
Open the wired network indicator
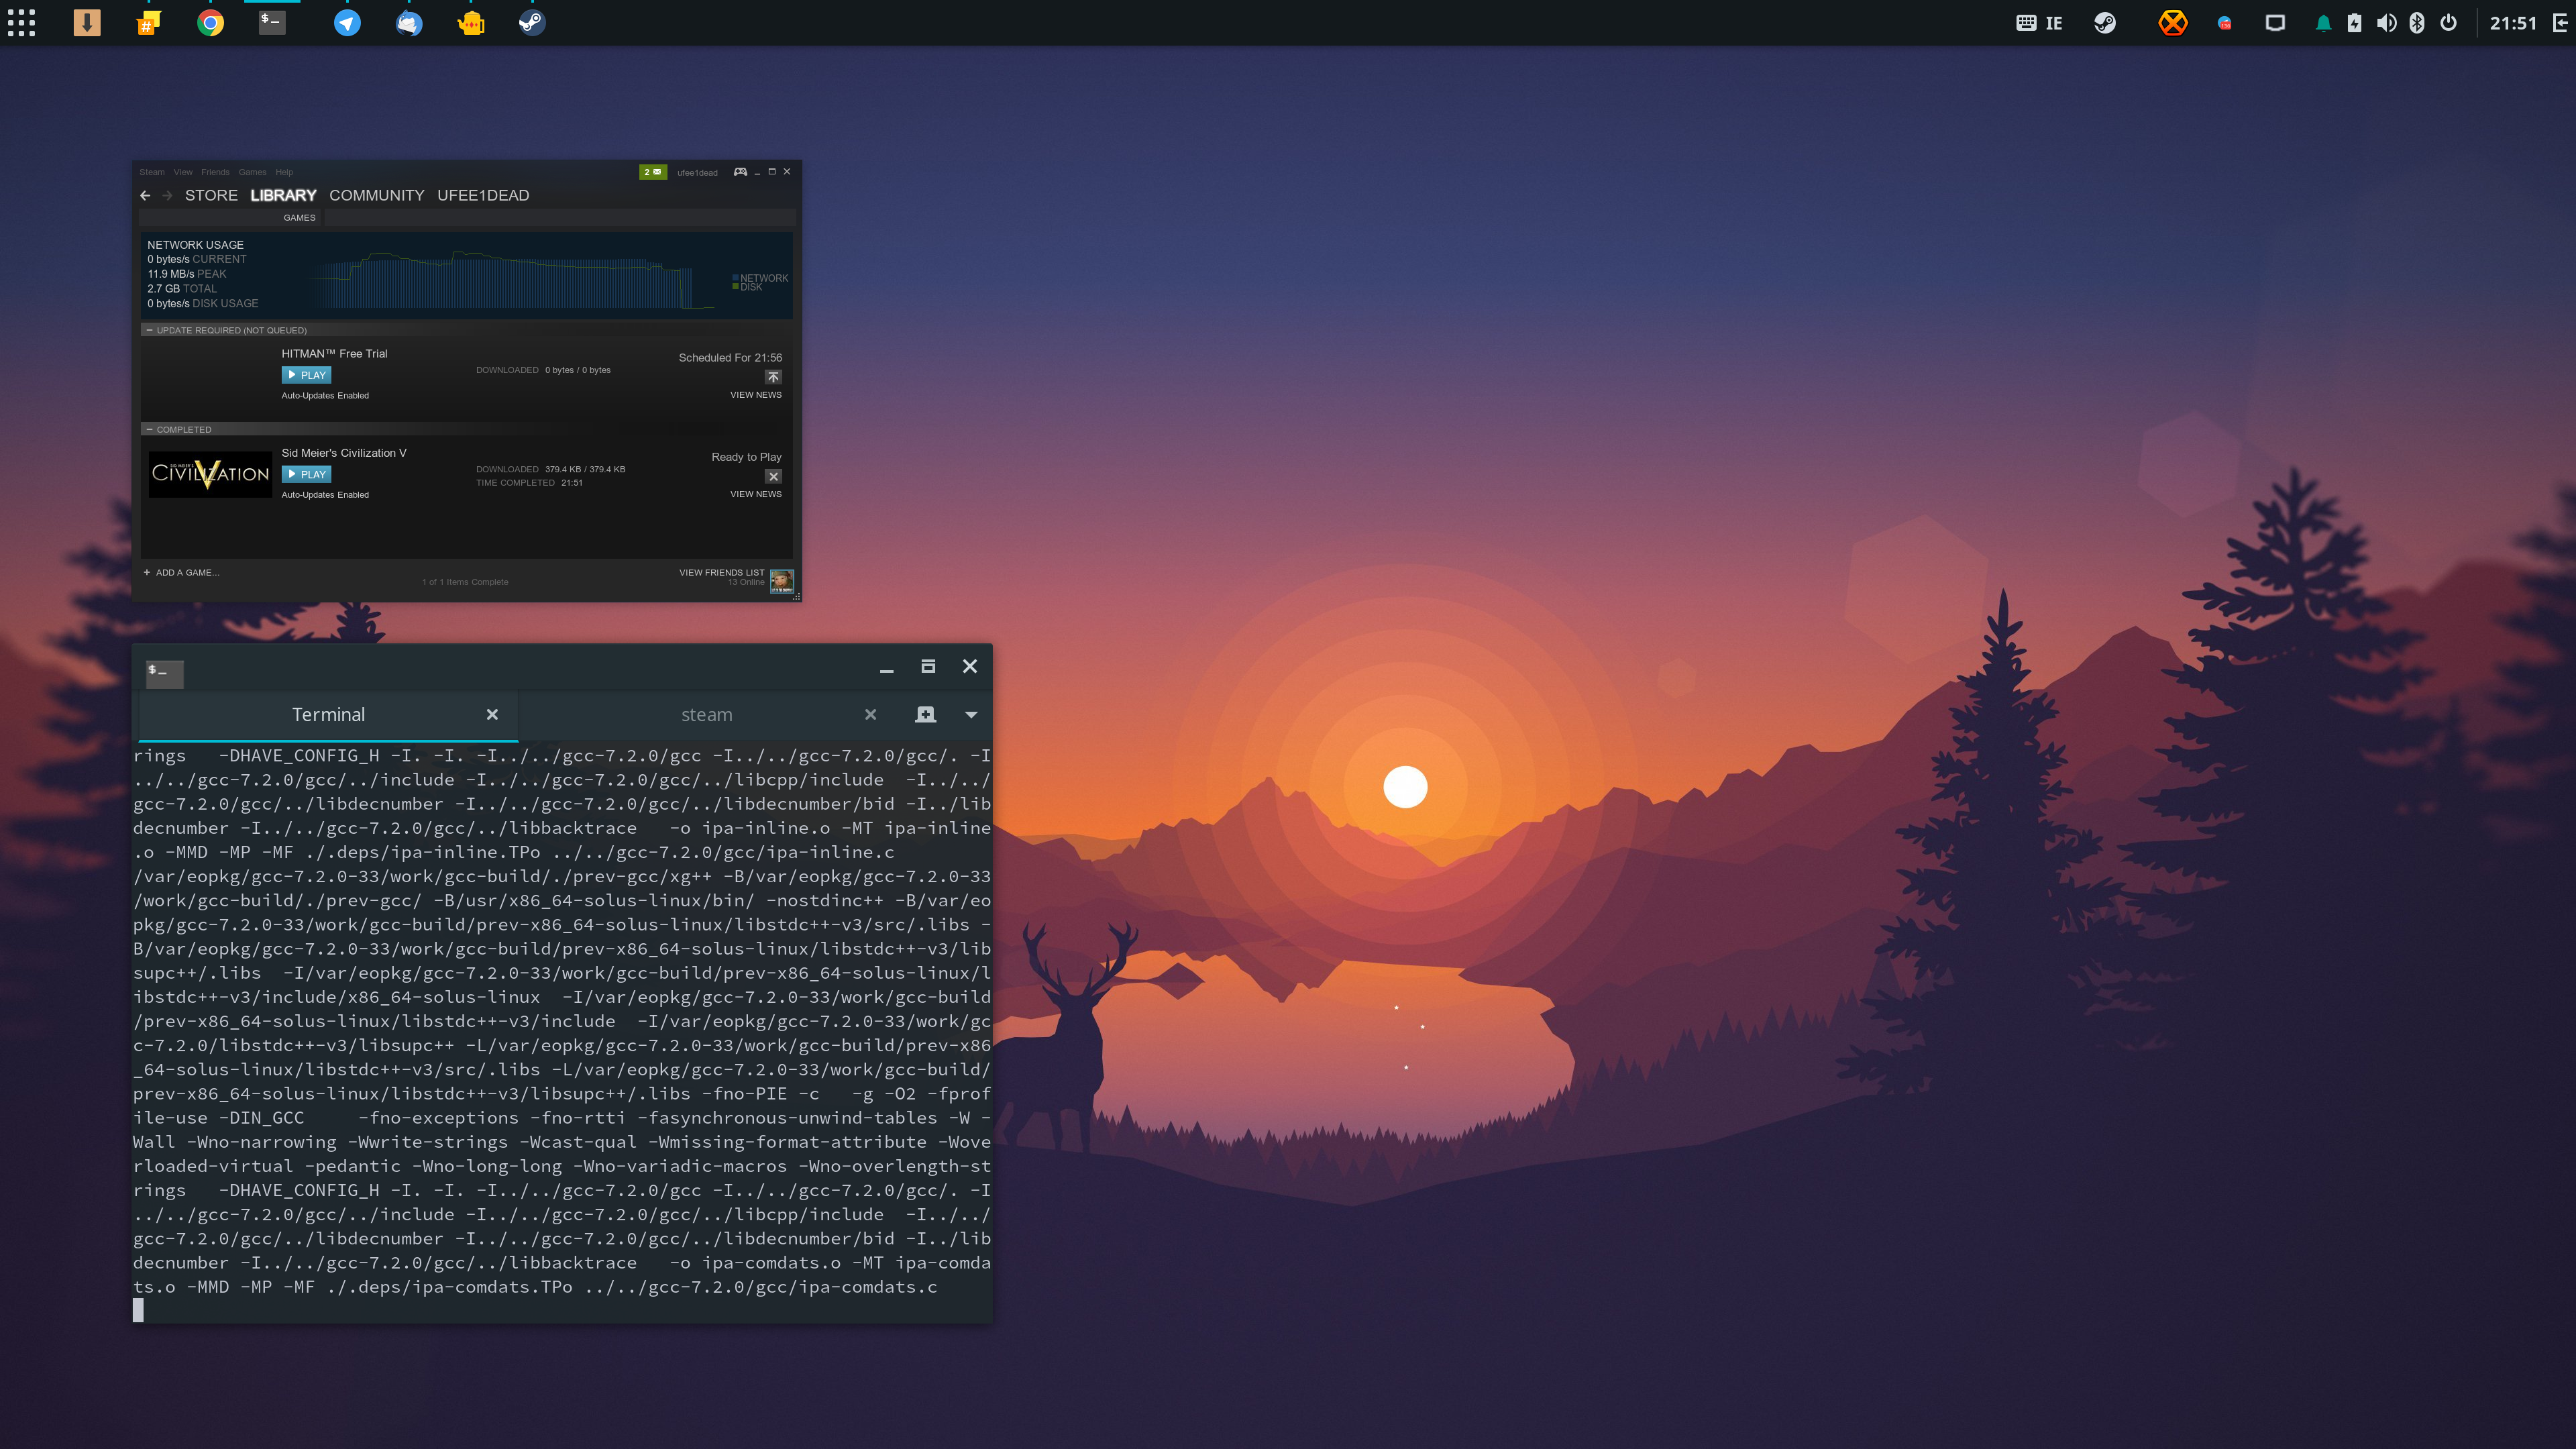click(x=2275, y=22)
